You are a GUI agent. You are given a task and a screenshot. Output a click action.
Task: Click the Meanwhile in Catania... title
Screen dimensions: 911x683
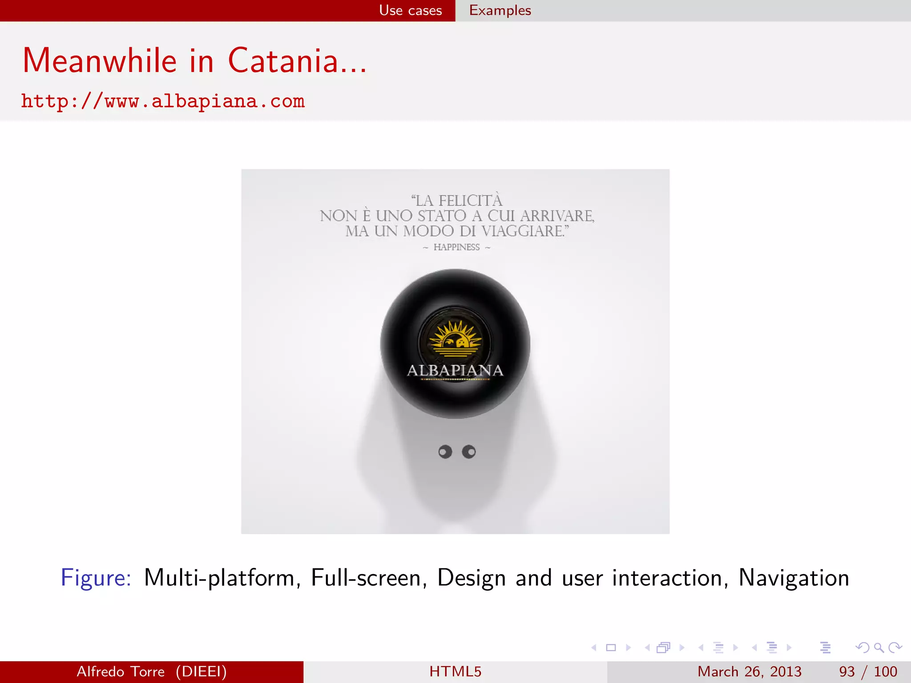point(195,60)
